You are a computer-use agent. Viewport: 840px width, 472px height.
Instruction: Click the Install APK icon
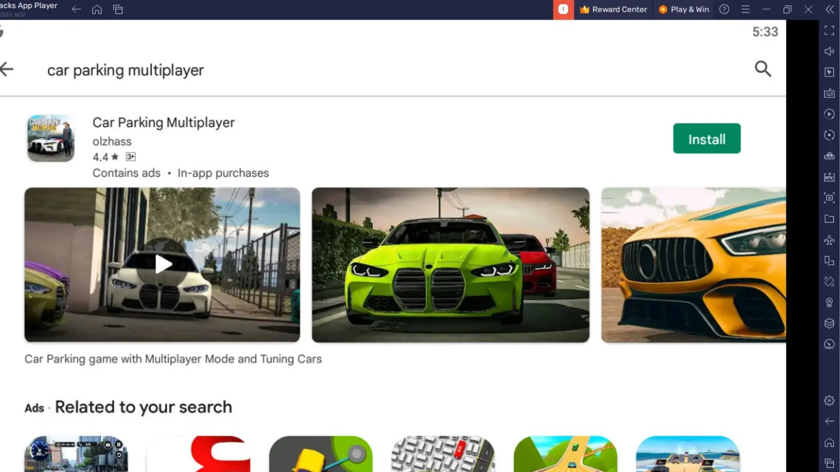(x=829, y=177)
